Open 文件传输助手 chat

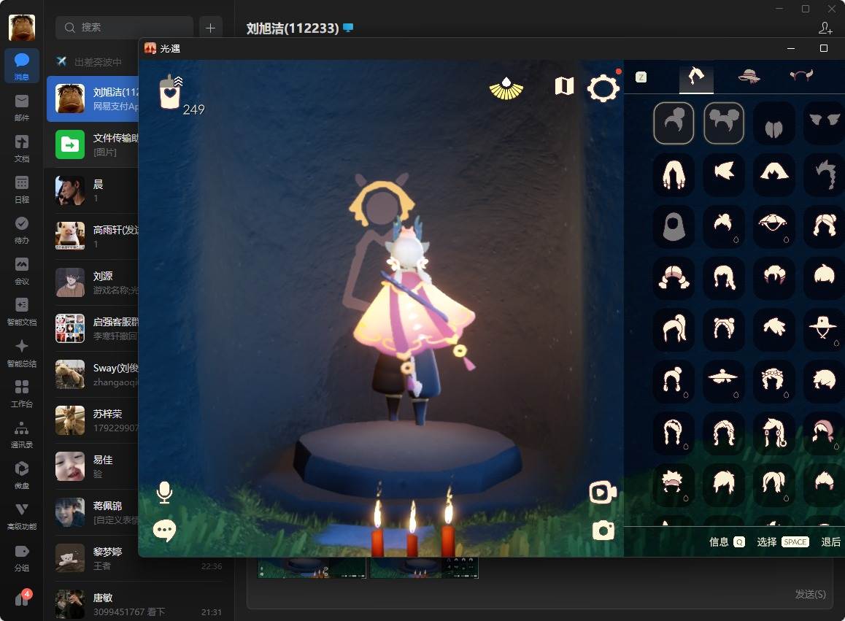[x=93, y=144]
